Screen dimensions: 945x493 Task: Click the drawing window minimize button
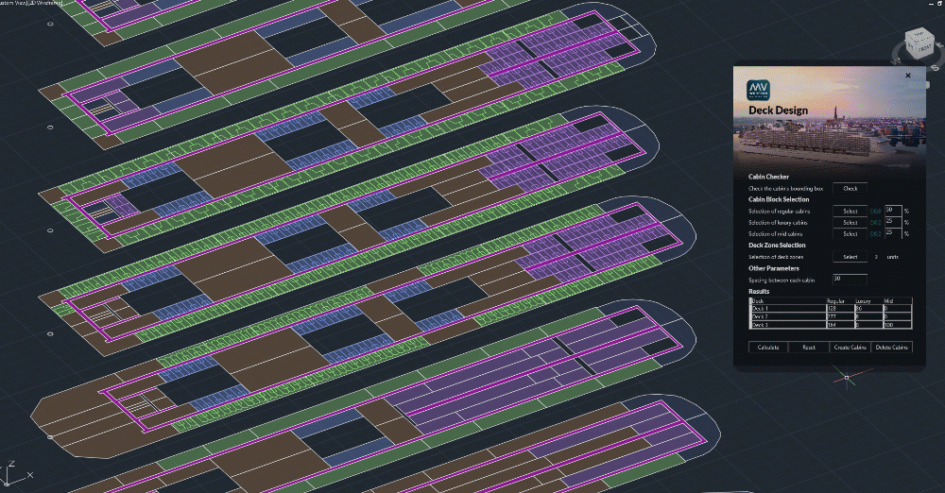(931, 4)
